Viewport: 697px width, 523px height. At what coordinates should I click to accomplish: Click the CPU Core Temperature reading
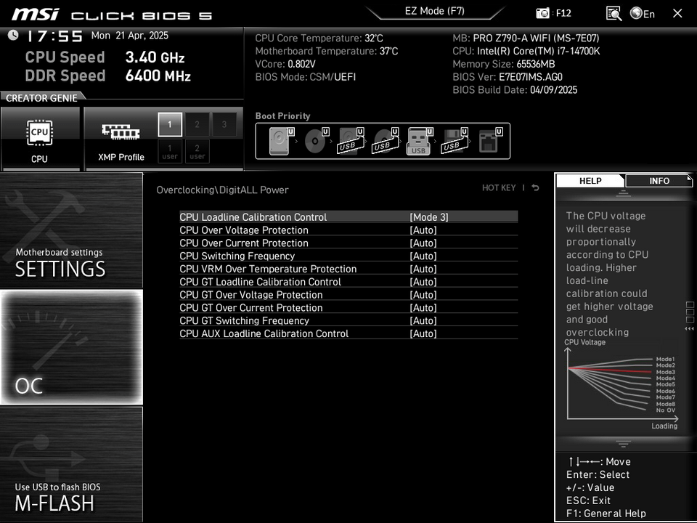click(x=319, y=38)
